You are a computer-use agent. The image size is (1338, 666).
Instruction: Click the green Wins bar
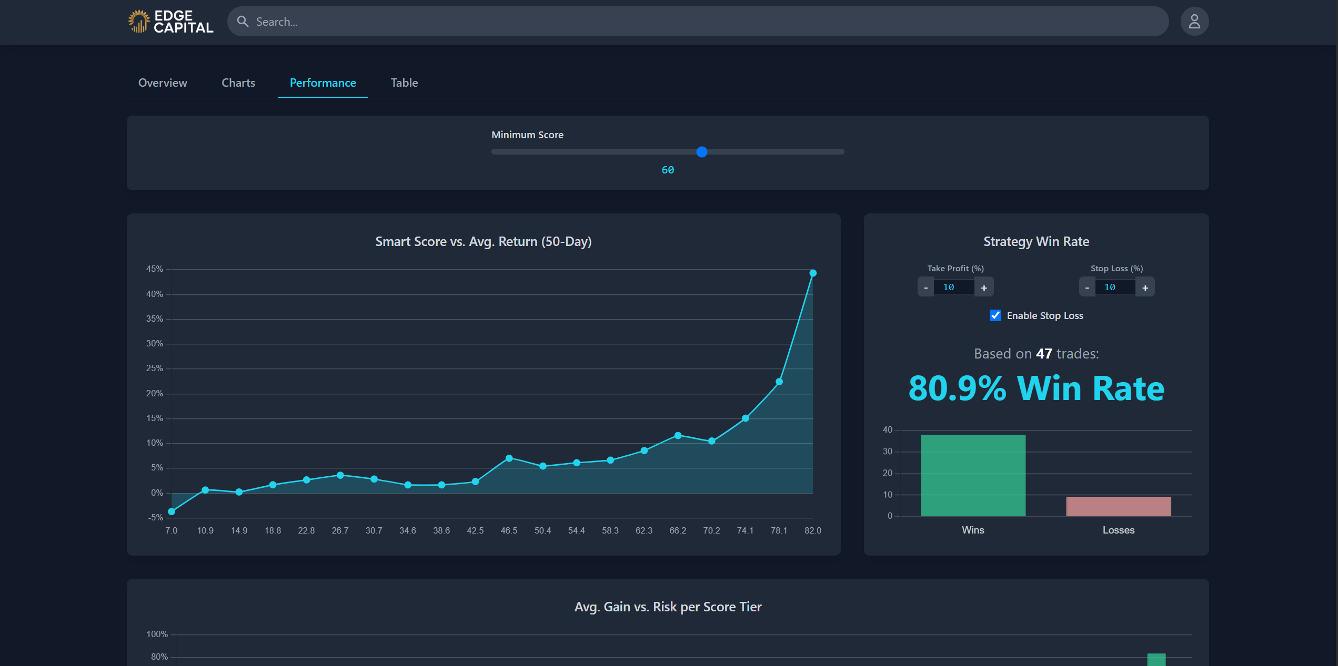tap(972, 475)
